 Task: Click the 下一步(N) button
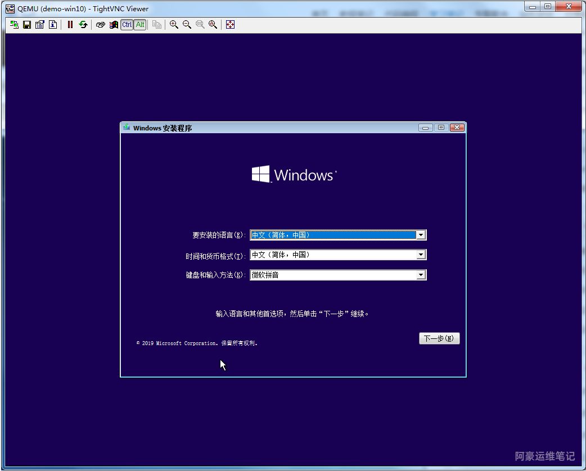[x=439, y=338]
